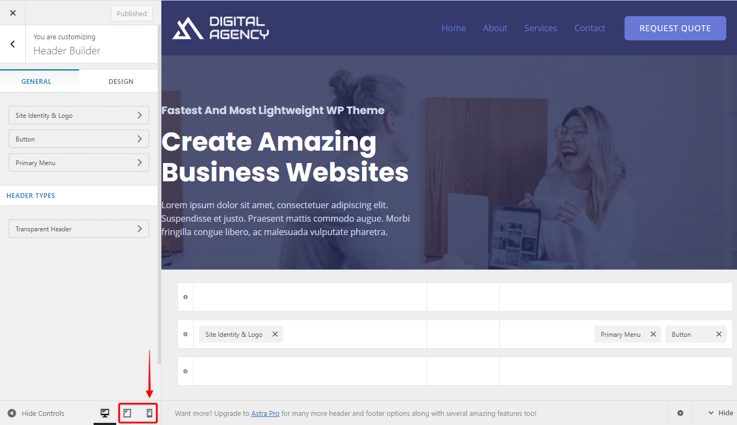Expand Primary Menu settings section
This screenshot has height=425, width=737.
coord(79,162)
